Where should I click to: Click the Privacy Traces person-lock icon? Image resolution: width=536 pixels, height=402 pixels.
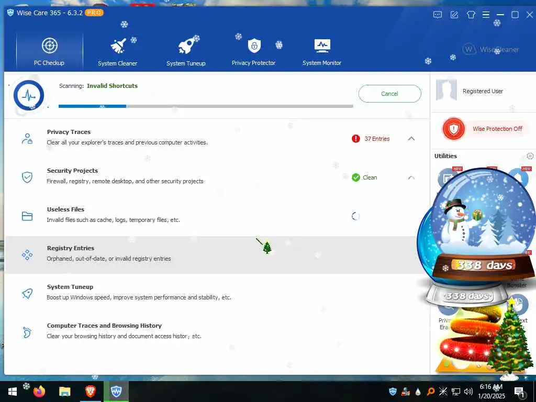pyautogui.click(x=27, y=138)
